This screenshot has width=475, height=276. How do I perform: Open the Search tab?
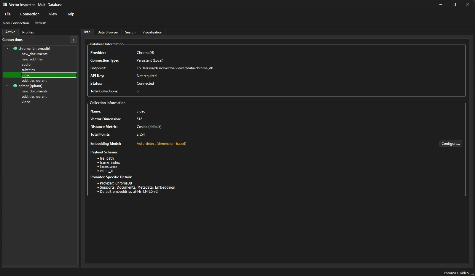(130, 32)
